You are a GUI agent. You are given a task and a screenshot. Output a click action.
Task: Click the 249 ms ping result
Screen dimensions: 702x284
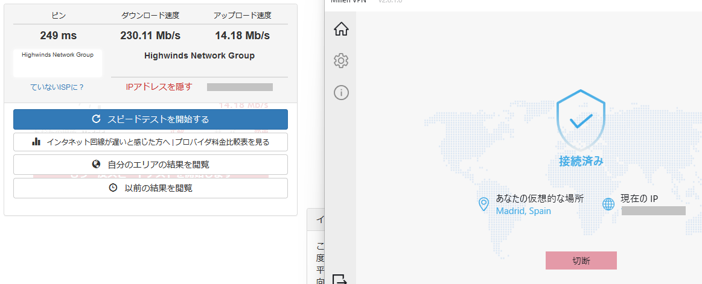click(x=58, y=36)
